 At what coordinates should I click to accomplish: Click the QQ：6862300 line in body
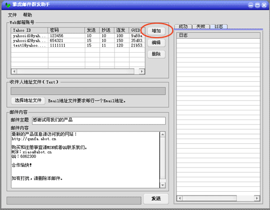click(24, 156)
